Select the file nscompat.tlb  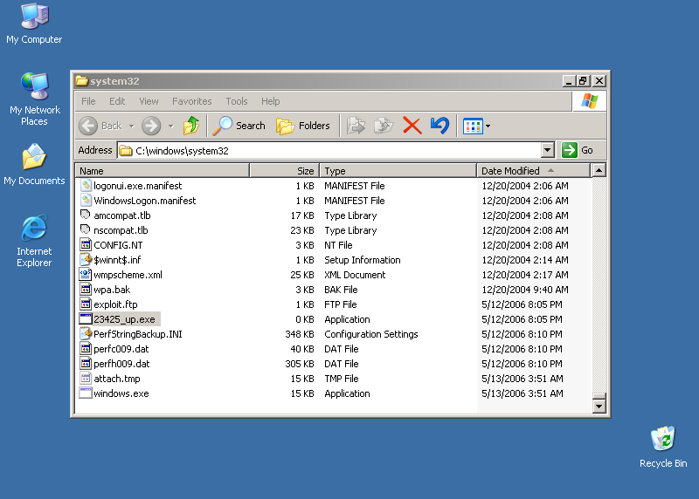(121, 230)
